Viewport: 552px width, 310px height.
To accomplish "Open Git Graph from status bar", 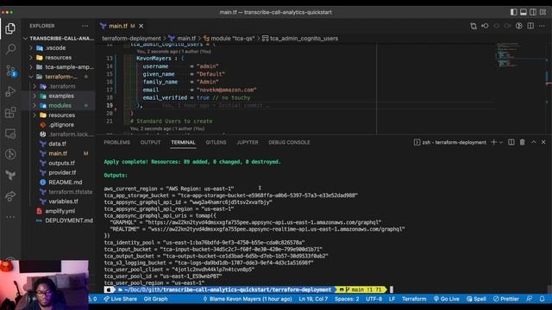I will (x=155, y=299).
